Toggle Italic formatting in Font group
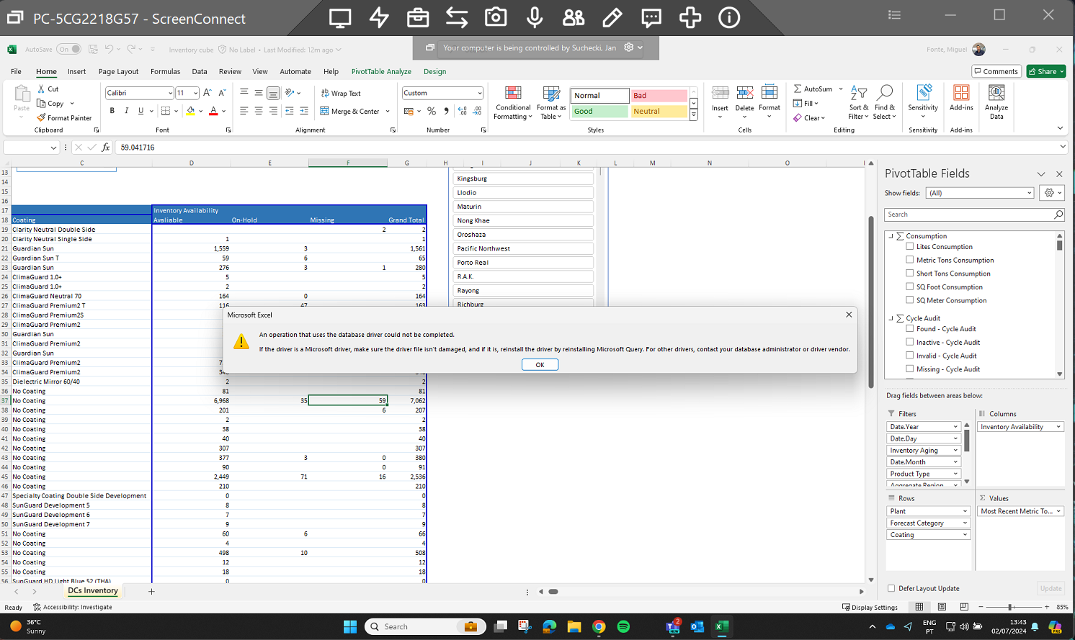Viewport: 1075px width, 640px height. point(127,111)
